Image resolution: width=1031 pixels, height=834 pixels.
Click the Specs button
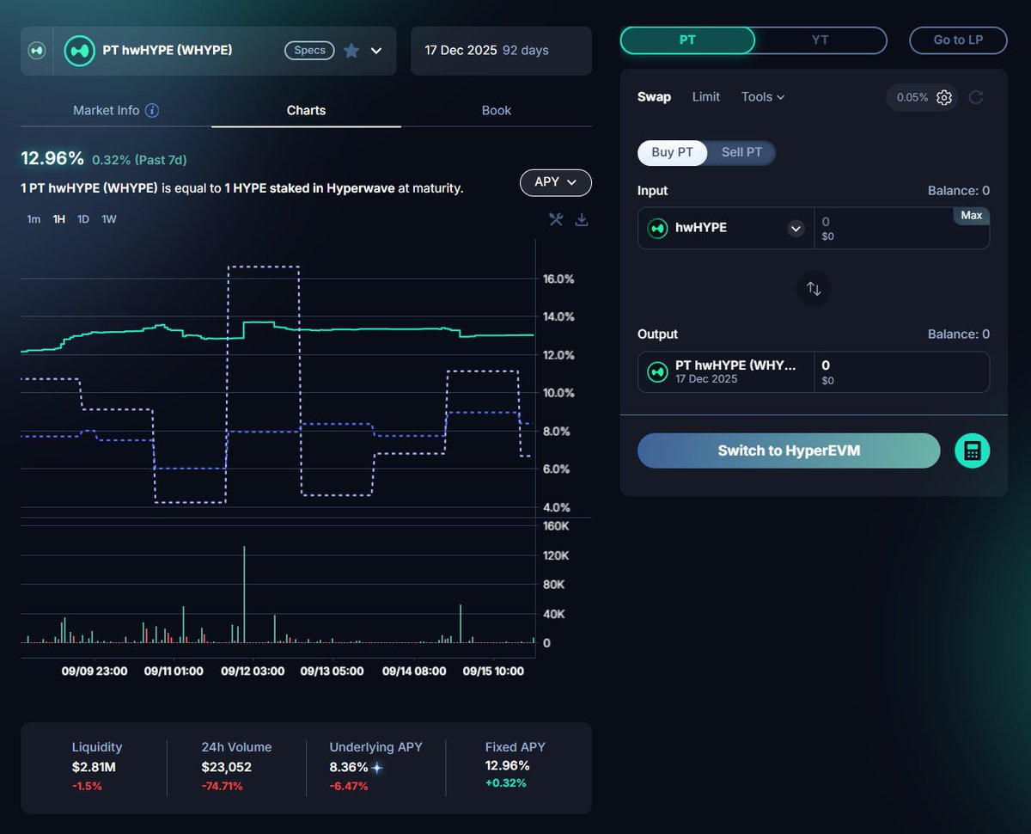(310, 51)
